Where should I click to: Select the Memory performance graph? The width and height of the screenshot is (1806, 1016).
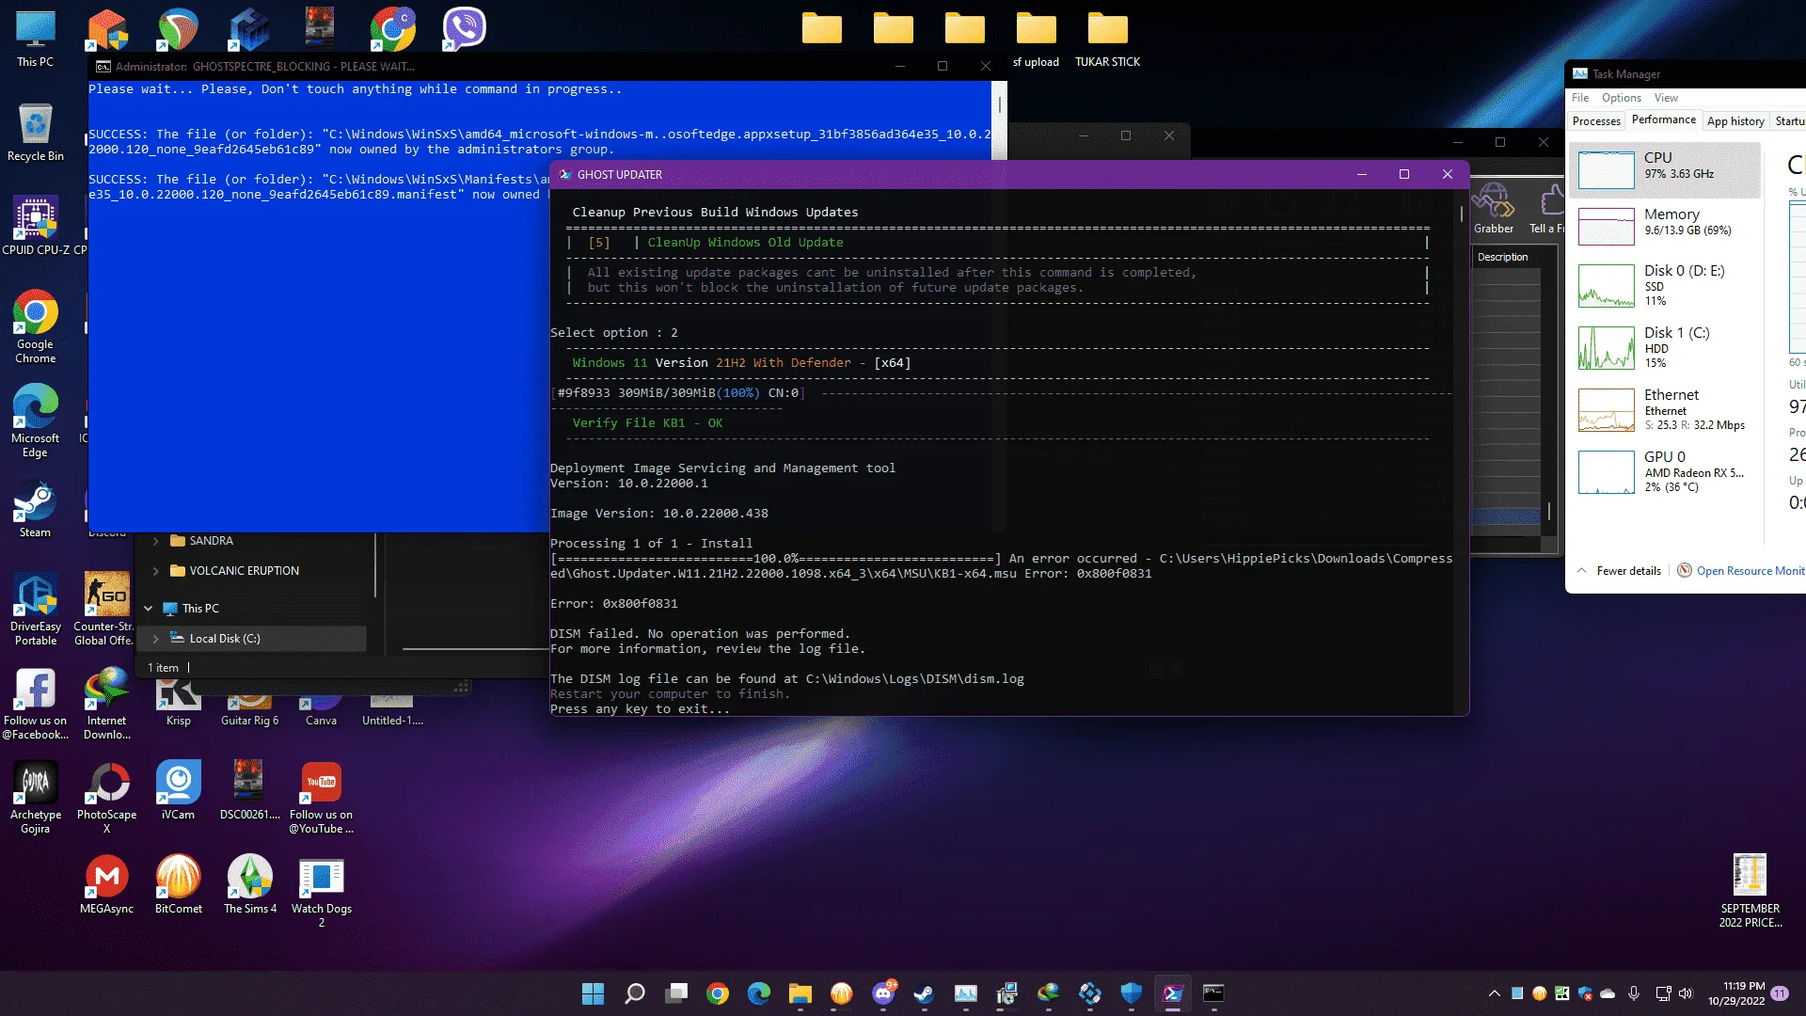pos(1665,227)
